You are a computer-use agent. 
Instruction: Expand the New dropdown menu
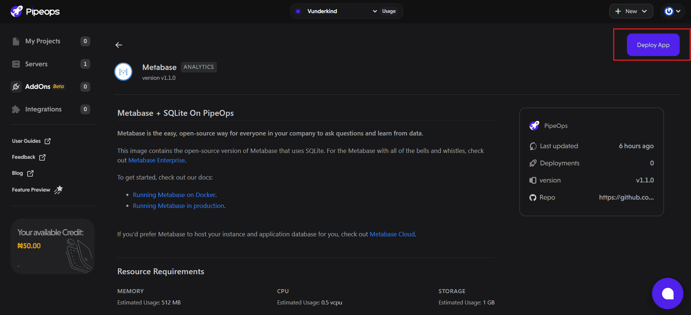click(x=631, y=11)
